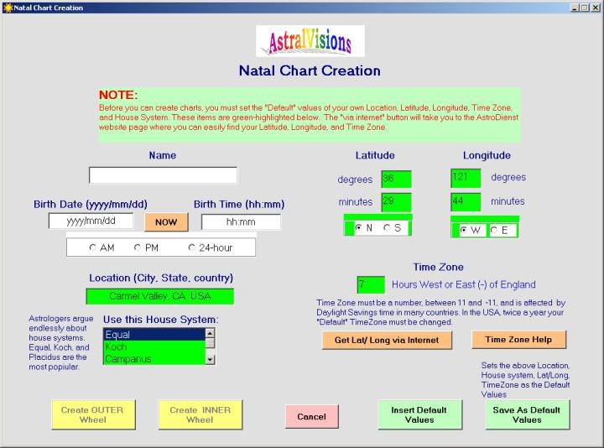Click the Location field showing Carmel Valley
The height and width of the screenshot is (448, 604).
[x=160, y=296]
